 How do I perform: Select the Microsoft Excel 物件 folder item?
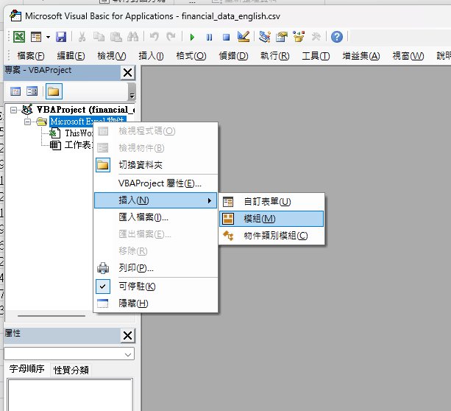coord(88,122)
